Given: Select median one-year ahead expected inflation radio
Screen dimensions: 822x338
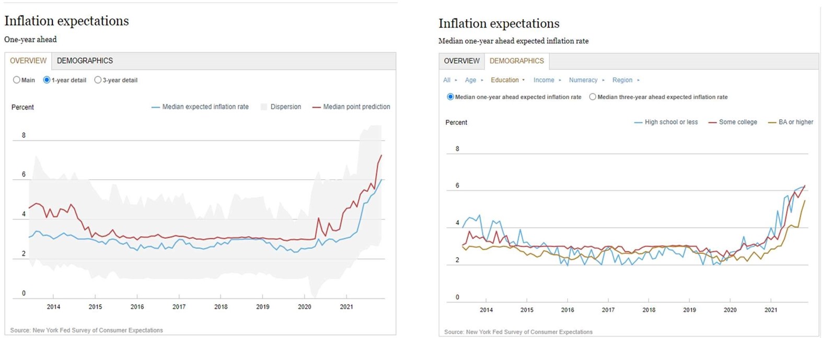Looking at the screenshot, I should tap(450, 97).
